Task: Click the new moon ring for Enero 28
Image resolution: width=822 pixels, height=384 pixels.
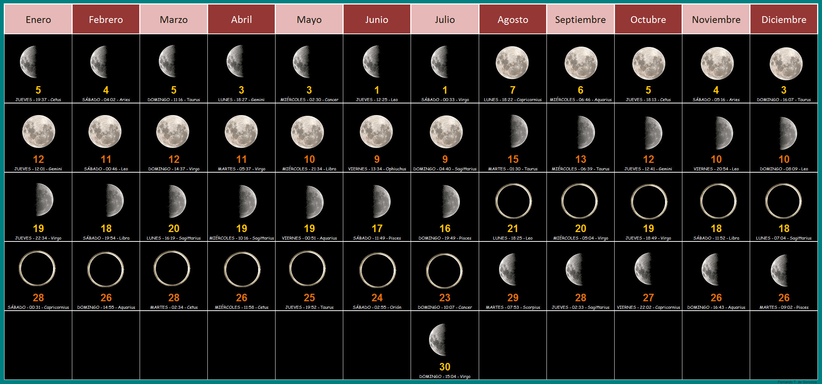Action: point(37,269)
